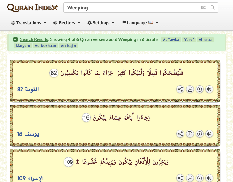The height and width of the screenshot is (182, 233).
Task: Click the share icon for At-Tawba verse 82
Action: point(180,89)
